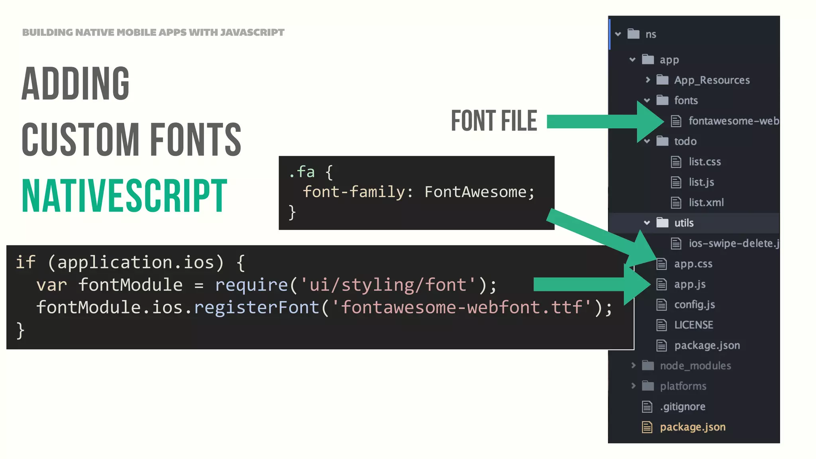This screenshot has height=459, width=816.
Task: Click the ns folder icon
Action: pos(634,34)
